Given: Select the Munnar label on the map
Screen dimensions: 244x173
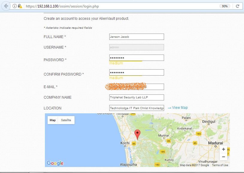Looking at the screenshot, I should (x=163, y=136).
